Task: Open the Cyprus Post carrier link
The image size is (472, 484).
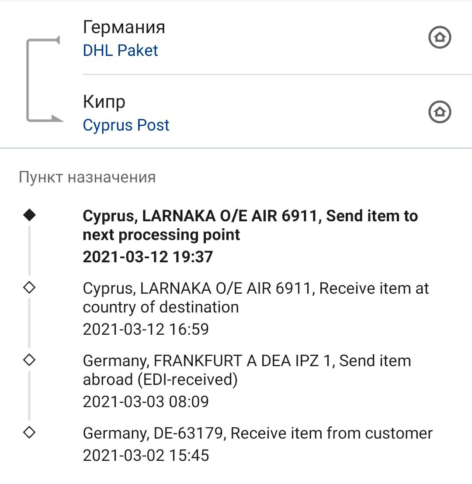Action: point(126,125)
